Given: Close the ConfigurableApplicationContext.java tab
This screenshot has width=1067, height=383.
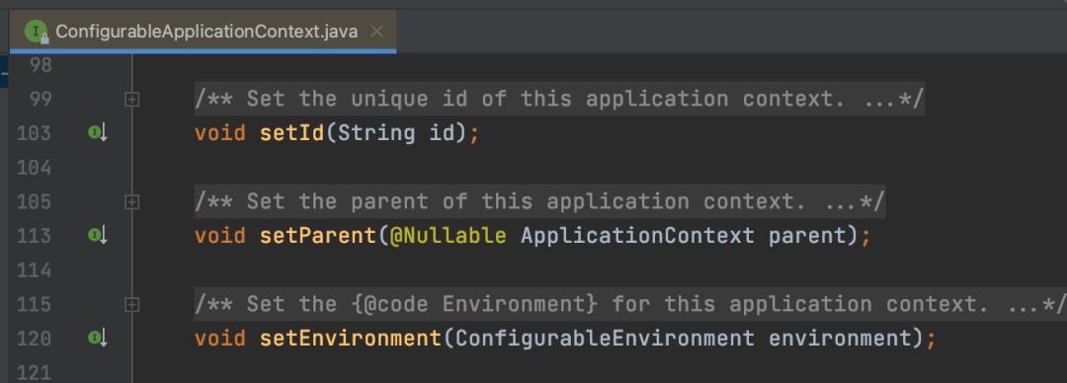Looking at the screenshot, I should (376, 32).
